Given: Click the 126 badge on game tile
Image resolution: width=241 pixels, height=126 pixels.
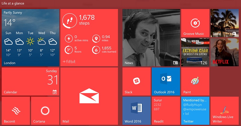Looking at the screenshot, I should point(204,63).
